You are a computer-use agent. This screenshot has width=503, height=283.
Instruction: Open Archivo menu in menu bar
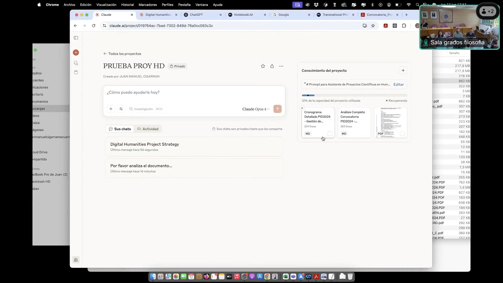69,5
